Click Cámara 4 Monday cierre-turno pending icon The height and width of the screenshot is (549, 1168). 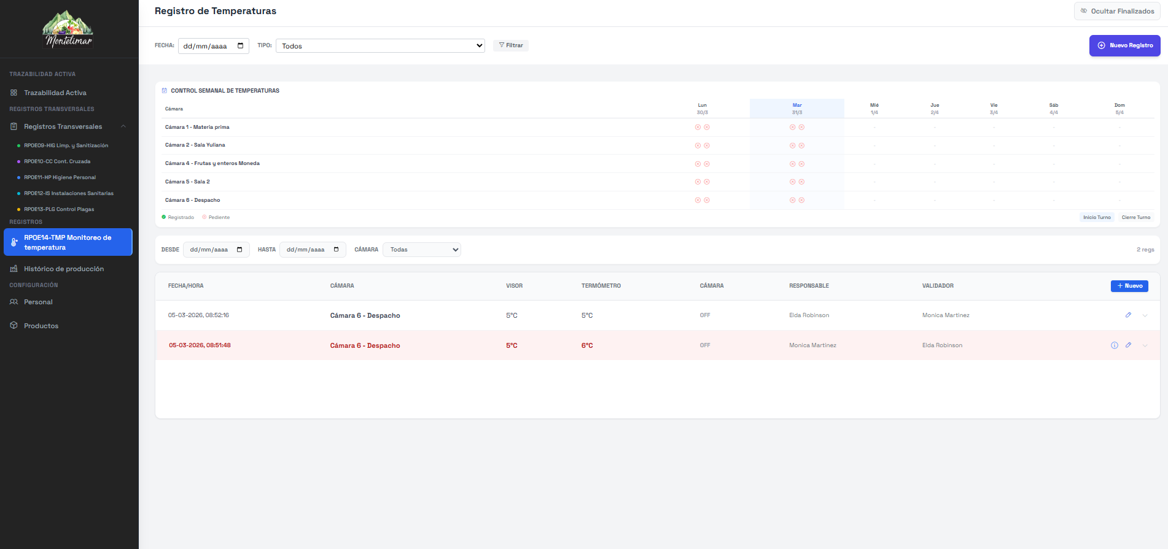[x=707, y=164]
